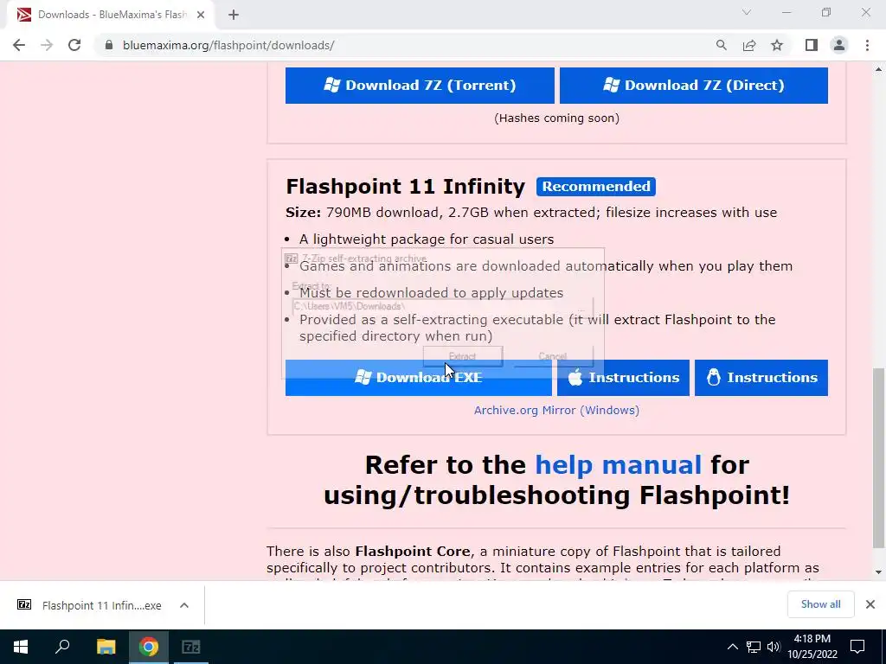Open the Linux penguin Instructions button

point(761,378)
